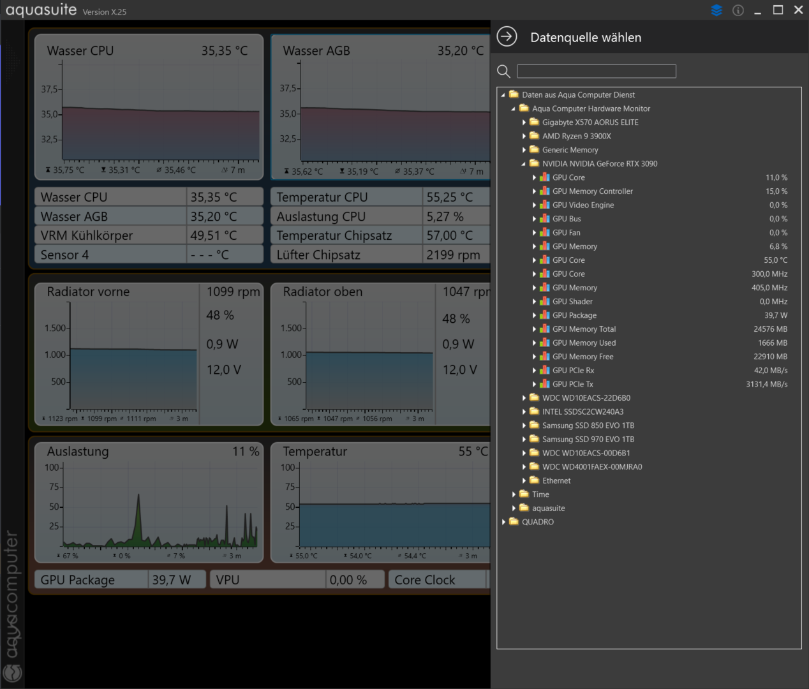
Task: Click WDC WD10EACS-00D6B1 folder icon
Action: [x=534, y=452]
